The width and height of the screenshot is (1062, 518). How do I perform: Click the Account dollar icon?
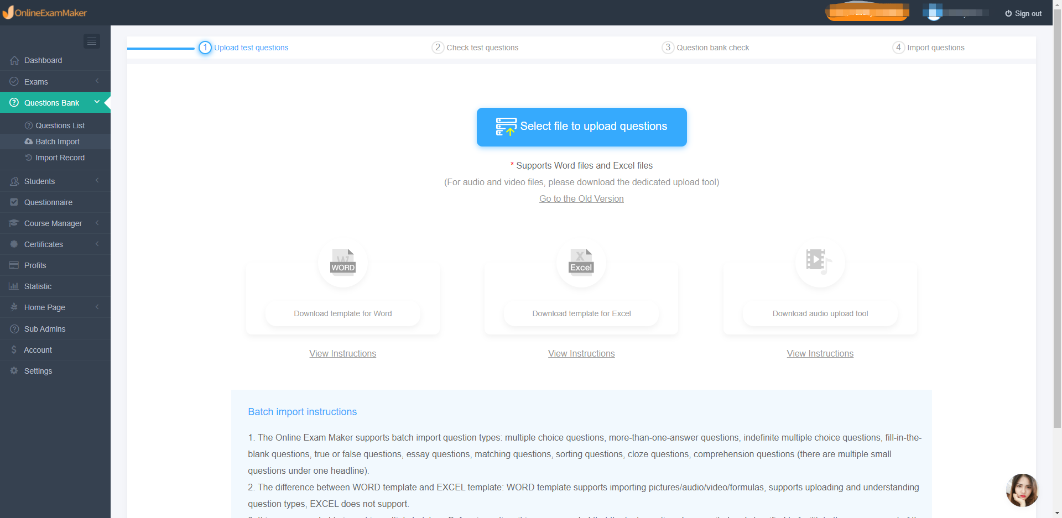point(14,349)
